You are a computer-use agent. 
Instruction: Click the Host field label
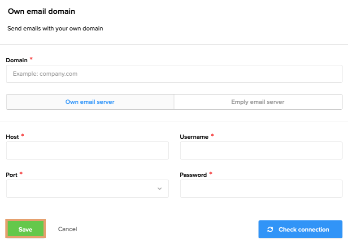(13, 137)
